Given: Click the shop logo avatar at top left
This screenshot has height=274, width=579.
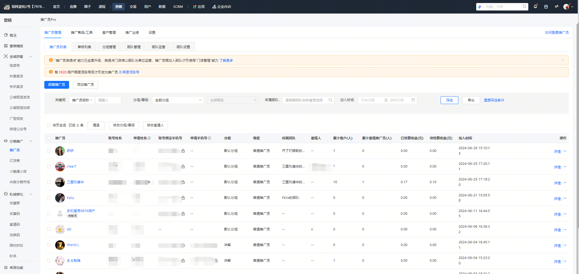Looking at the screenshot, I should pyautogui.click(x=7, y=7).
